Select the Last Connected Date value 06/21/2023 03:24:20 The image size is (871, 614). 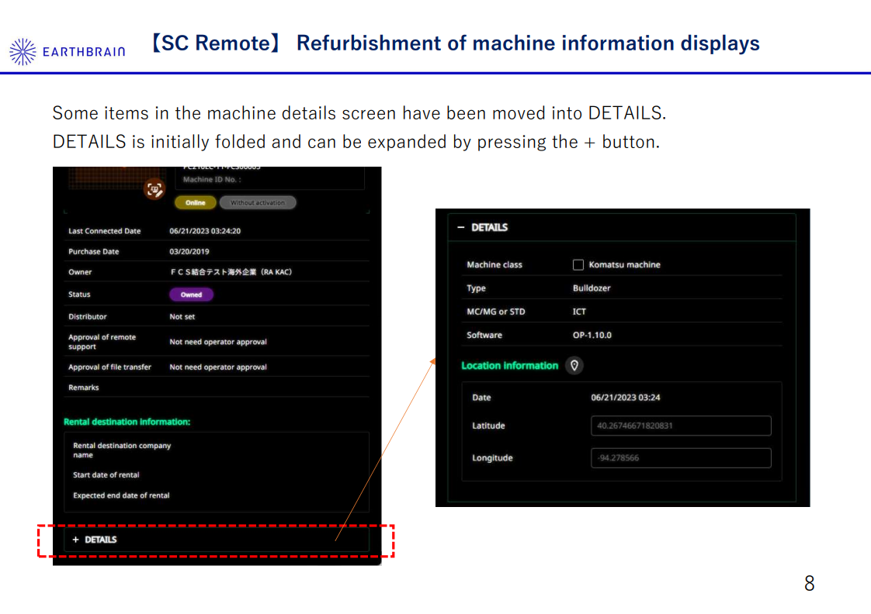point(205,231)
